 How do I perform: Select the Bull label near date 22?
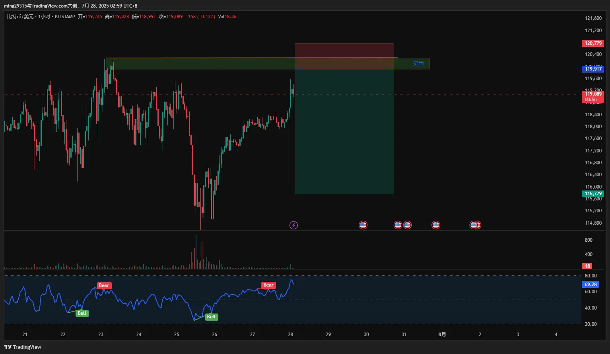[82, 313]
